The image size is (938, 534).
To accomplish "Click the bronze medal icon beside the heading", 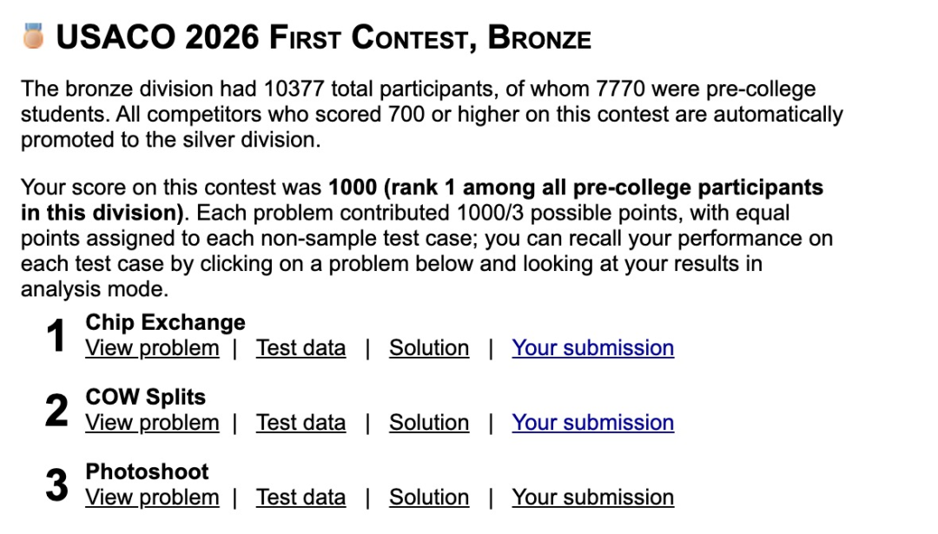I will 33,37.
